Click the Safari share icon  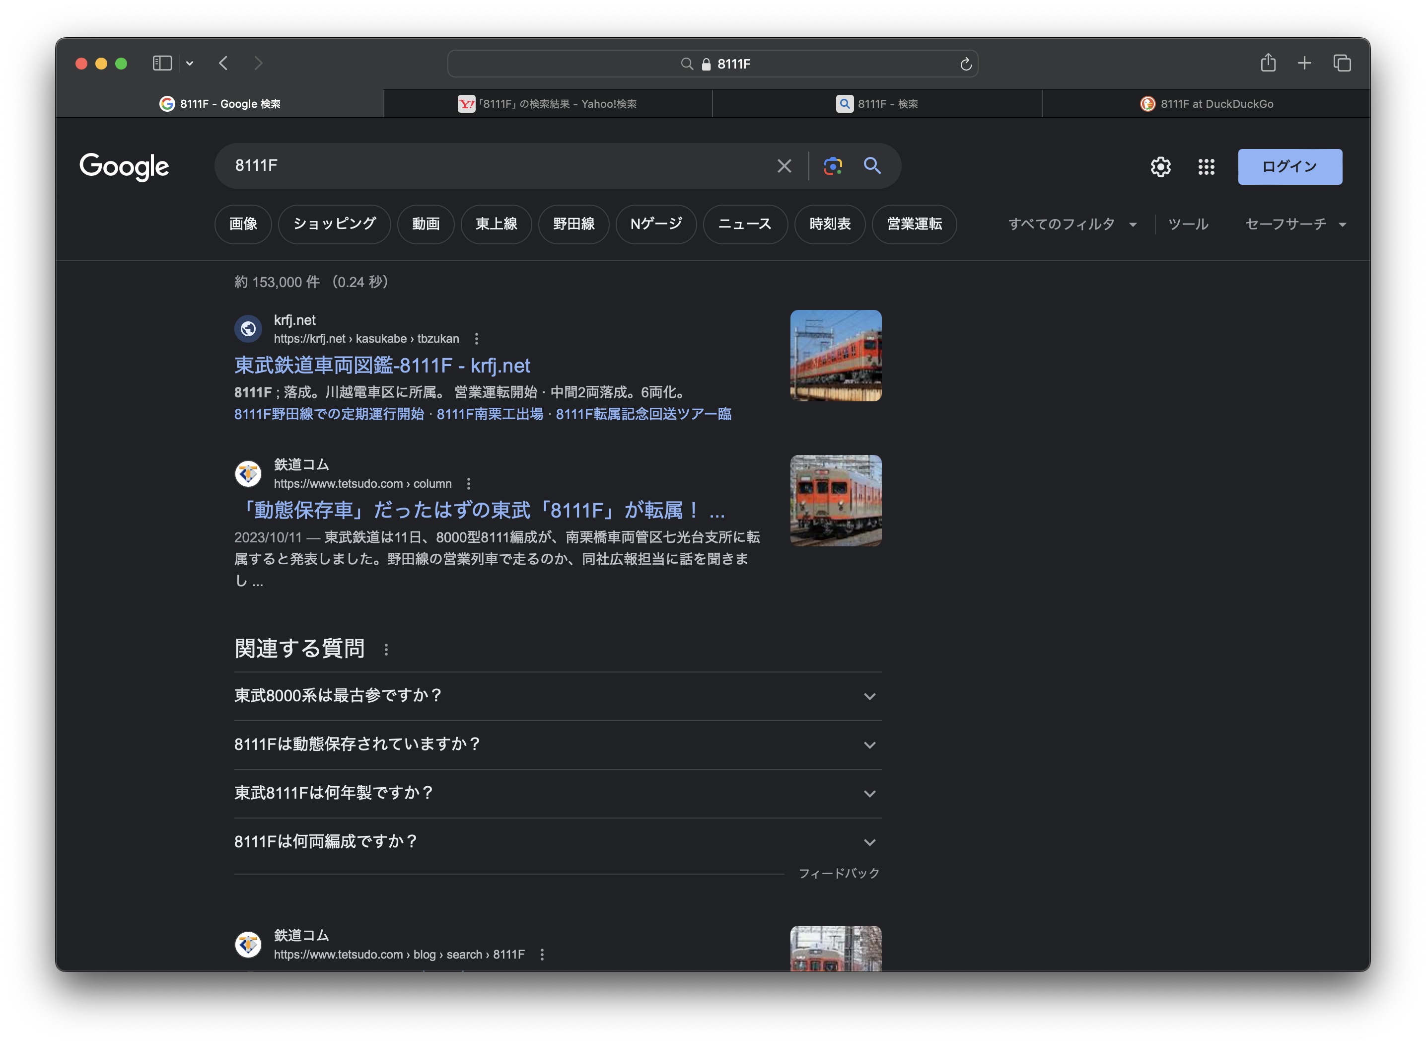[1268, 63]
